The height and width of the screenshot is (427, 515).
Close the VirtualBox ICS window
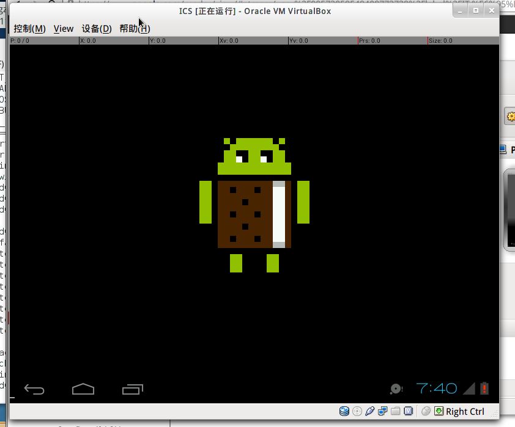click(491, 11)
